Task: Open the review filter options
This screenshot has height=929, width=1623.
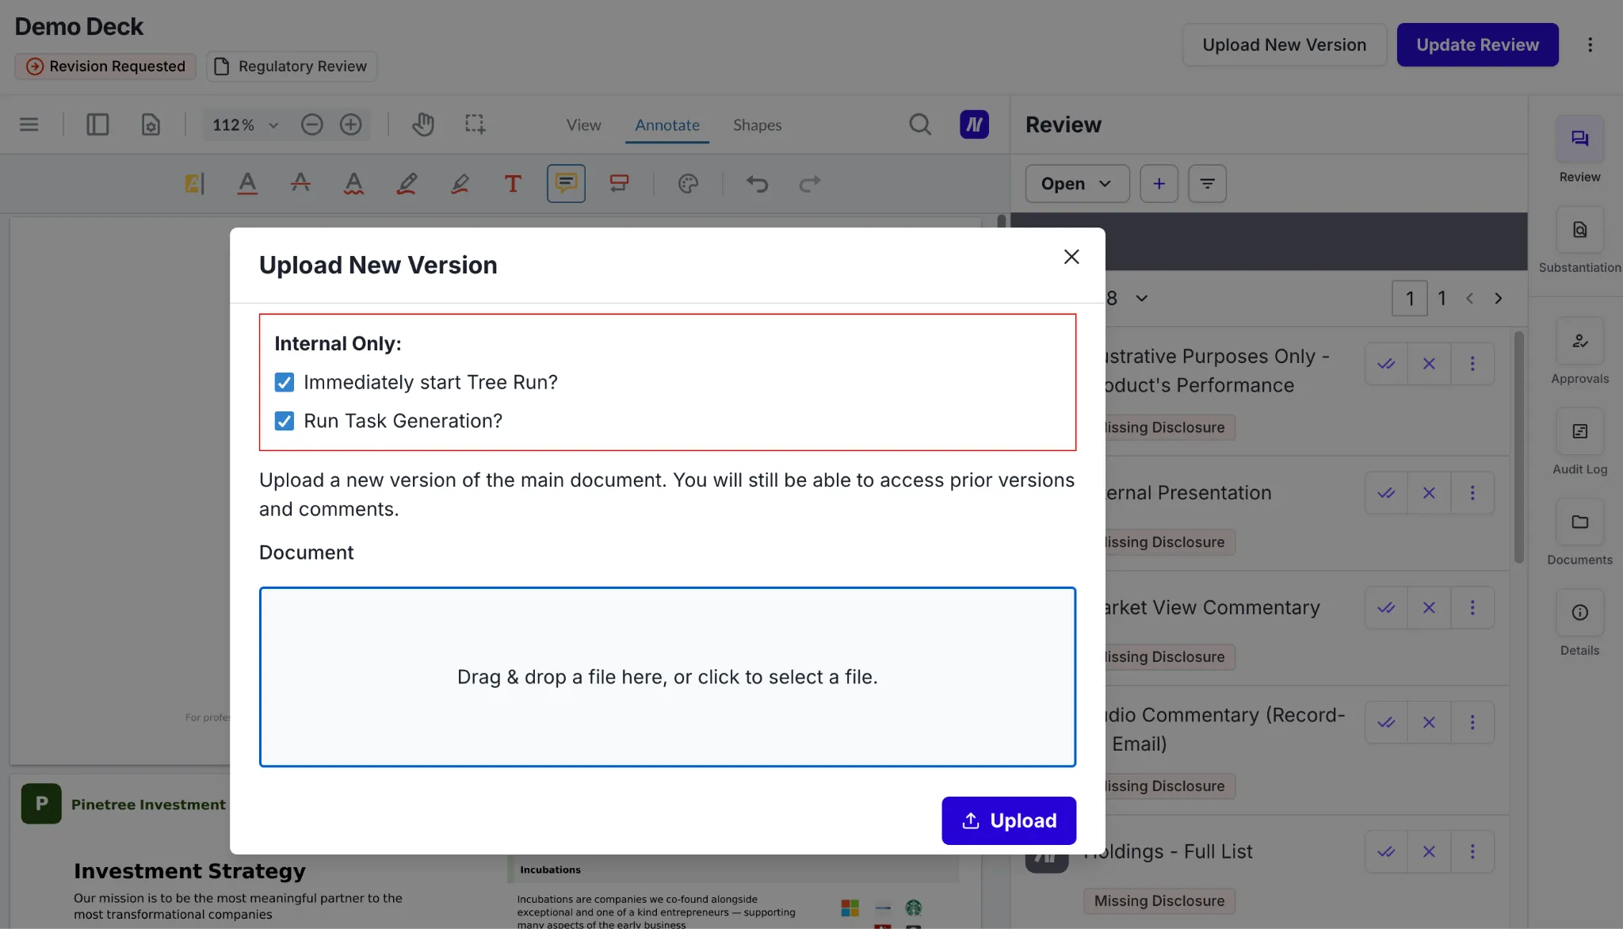Action: pyautogui.click(x=1207, y=184)
